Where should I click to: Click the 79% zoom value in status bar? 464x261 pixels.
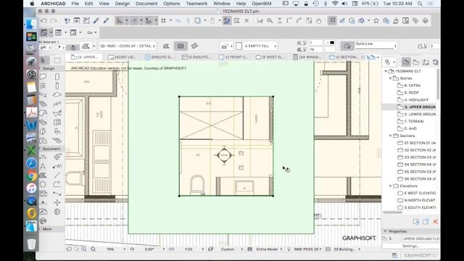(x=110, y=249)
